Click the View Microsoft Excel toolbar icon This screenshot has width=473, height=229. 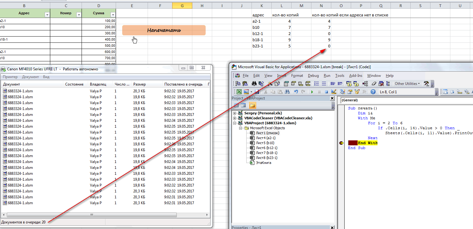pos(239,92)
